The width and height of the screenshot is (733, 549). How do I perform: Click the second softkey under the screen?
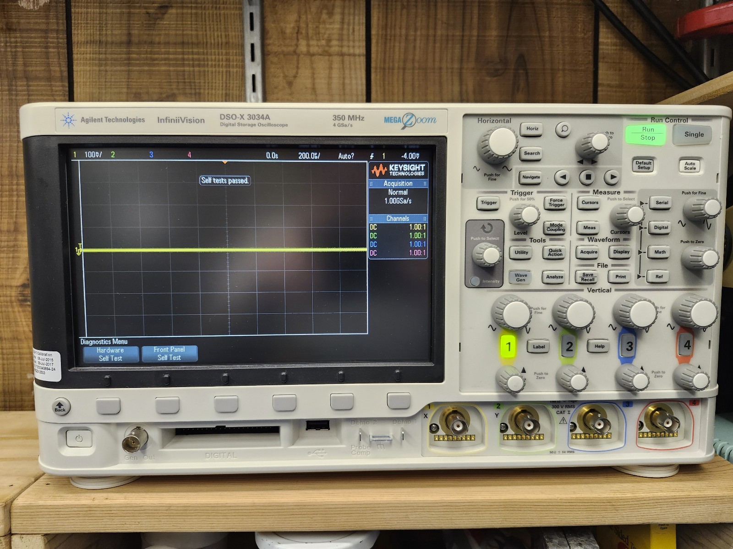(x=167, y=405)
